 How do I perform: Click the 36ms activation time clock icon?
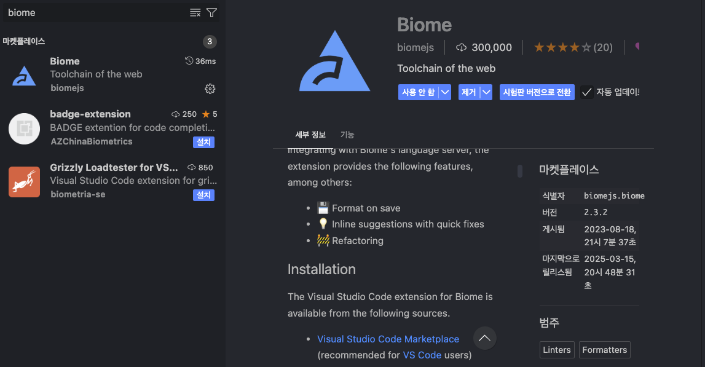click(x=191, y=61)
